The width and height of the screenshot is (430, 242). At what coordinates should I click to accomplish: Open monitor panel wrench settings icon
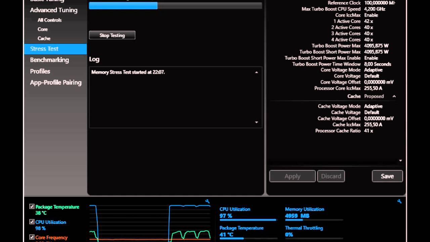399,201
